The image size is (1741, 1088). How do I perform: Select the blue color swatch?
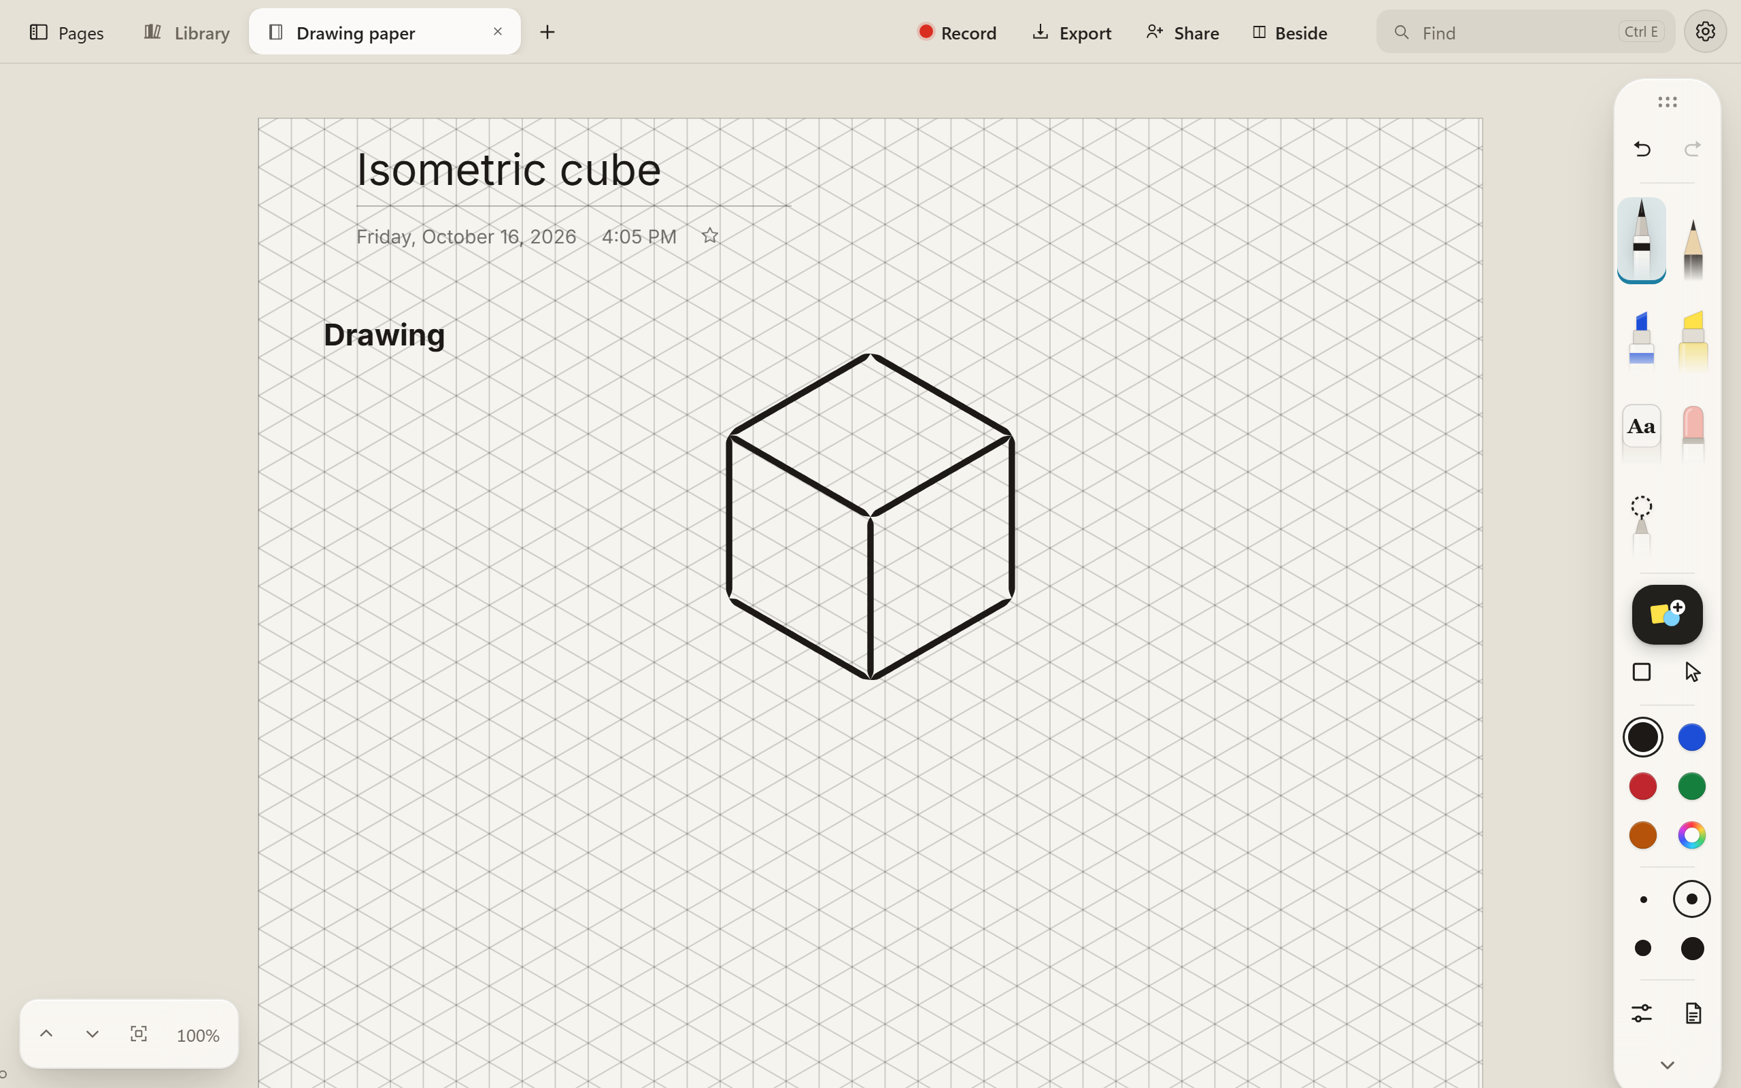(x=1691, y=737)
